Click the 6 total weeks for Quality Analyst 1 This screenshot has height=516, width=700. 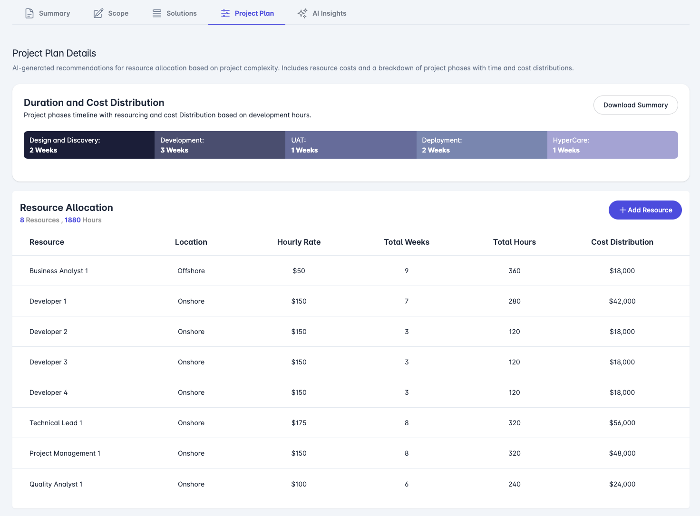(x=407, y=484)
